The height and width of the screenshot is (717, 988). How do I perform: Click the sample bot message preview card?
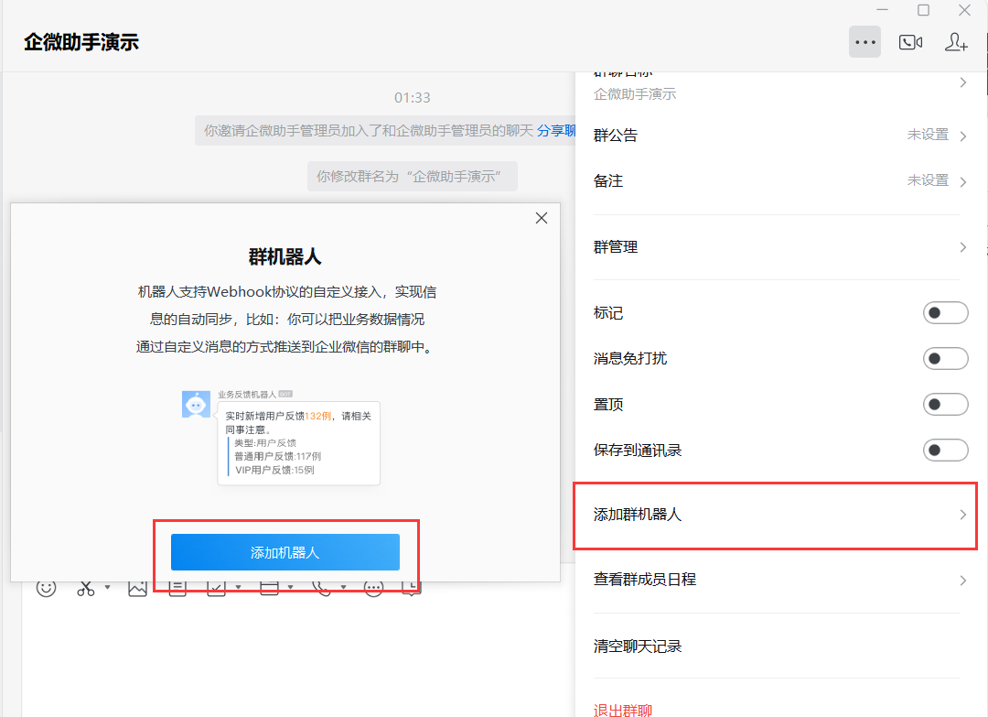coord(298,443)
